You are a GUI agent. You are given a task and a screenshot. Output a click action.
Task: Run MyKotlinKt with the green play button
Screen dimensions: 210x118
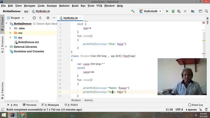[167, 11]
